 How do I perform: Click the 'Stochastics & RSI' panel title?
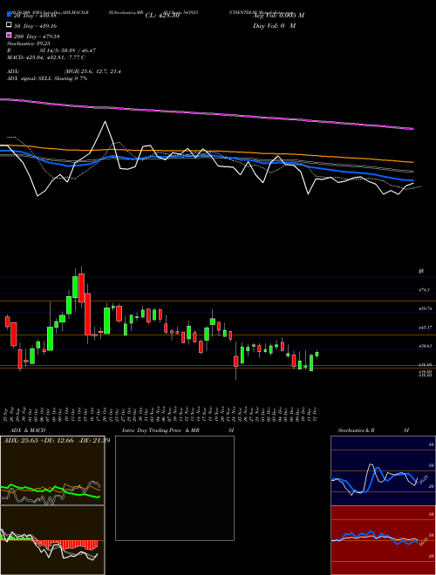coord(373,430)
